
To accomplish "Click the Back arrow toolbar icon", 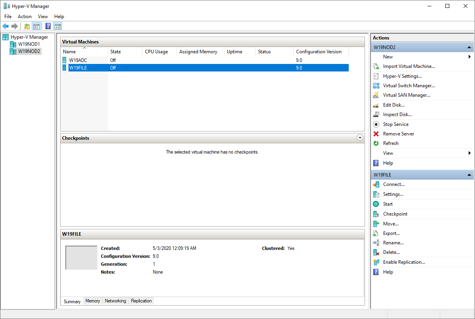I will point(6,26).
